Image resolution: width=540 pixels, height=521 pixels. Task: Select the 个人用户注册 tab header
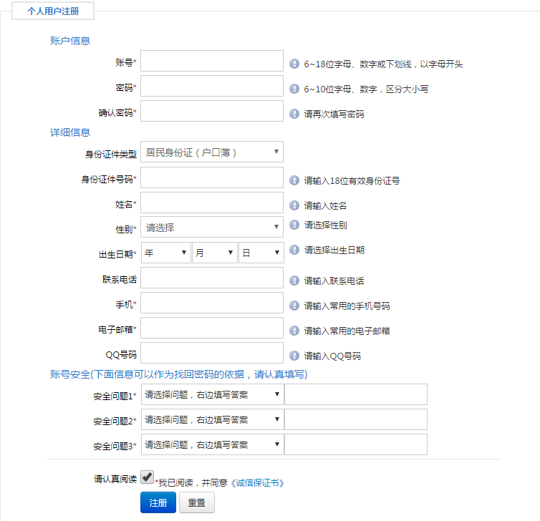[53, 11]
